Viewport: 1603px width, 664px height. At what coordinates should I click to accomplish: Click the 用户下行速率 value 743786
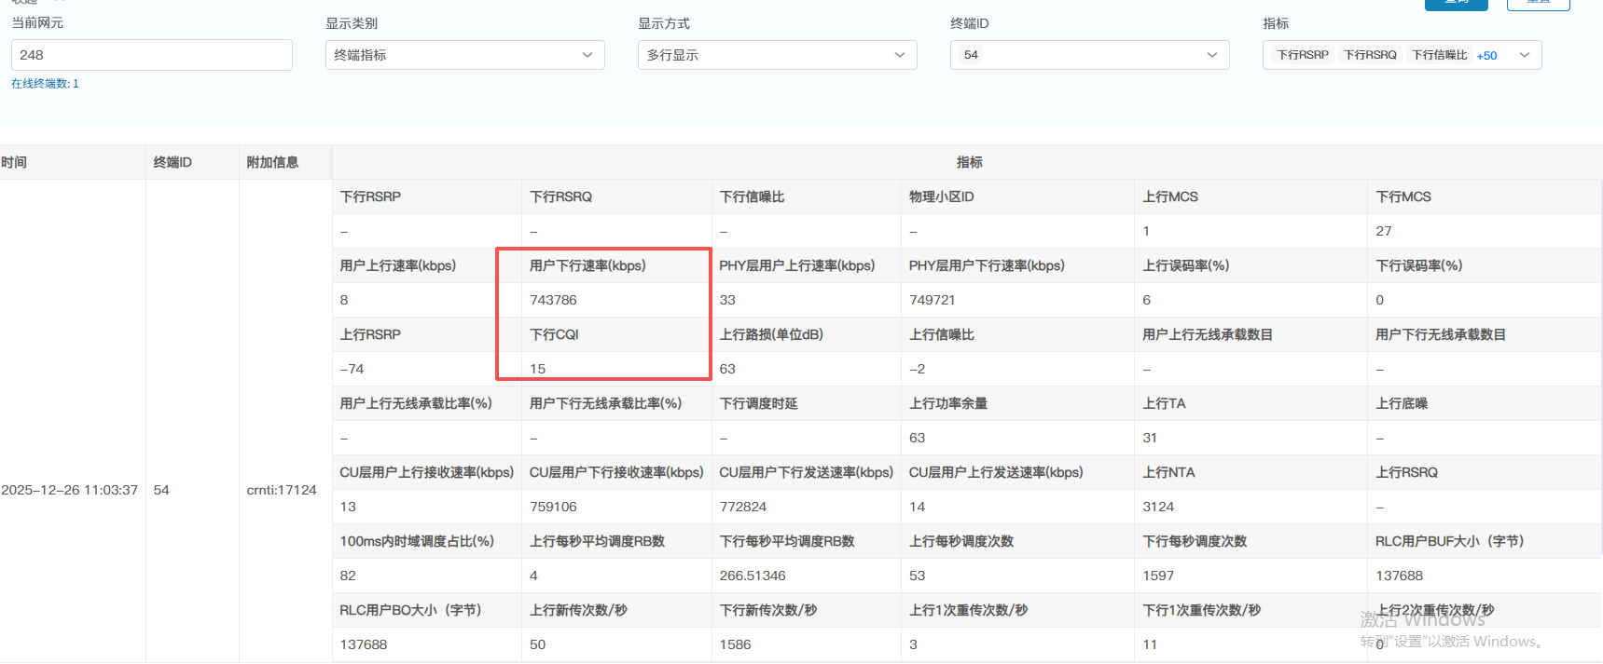pos(554,300)
